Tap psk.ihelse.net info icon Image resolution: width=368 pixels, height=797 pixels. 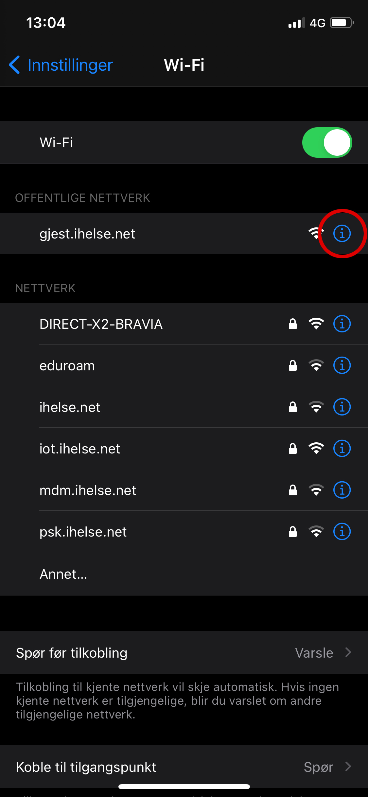pyautogui.click(x=342, y=532)
